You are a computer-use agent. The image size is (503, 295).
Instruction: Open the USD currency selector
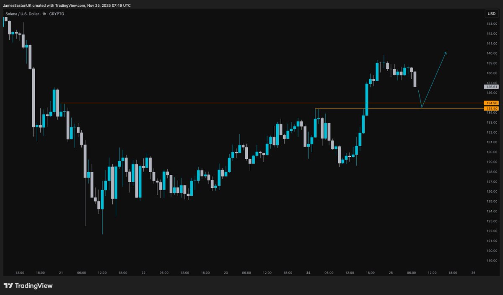[491, 14]
